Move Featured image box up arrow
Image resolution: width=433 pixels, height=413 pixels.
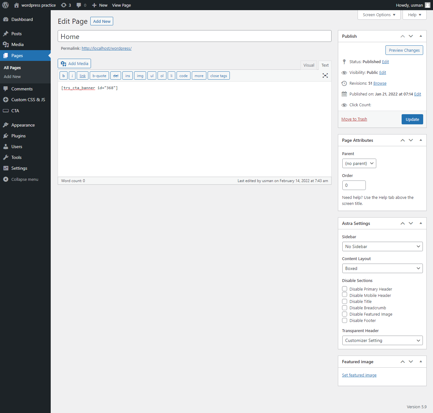coord(403,362)
